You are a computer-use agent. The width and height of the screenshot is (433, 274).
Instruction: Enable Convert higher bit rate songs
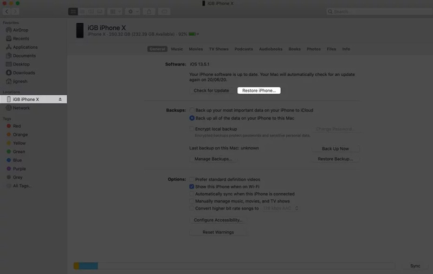tap(191, 208)
